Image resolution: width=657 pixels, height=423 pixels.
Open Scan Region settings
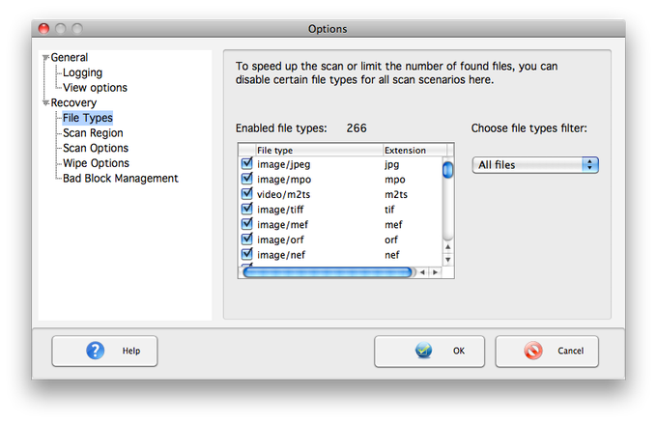pyautogui.click(x=93, y=133)
